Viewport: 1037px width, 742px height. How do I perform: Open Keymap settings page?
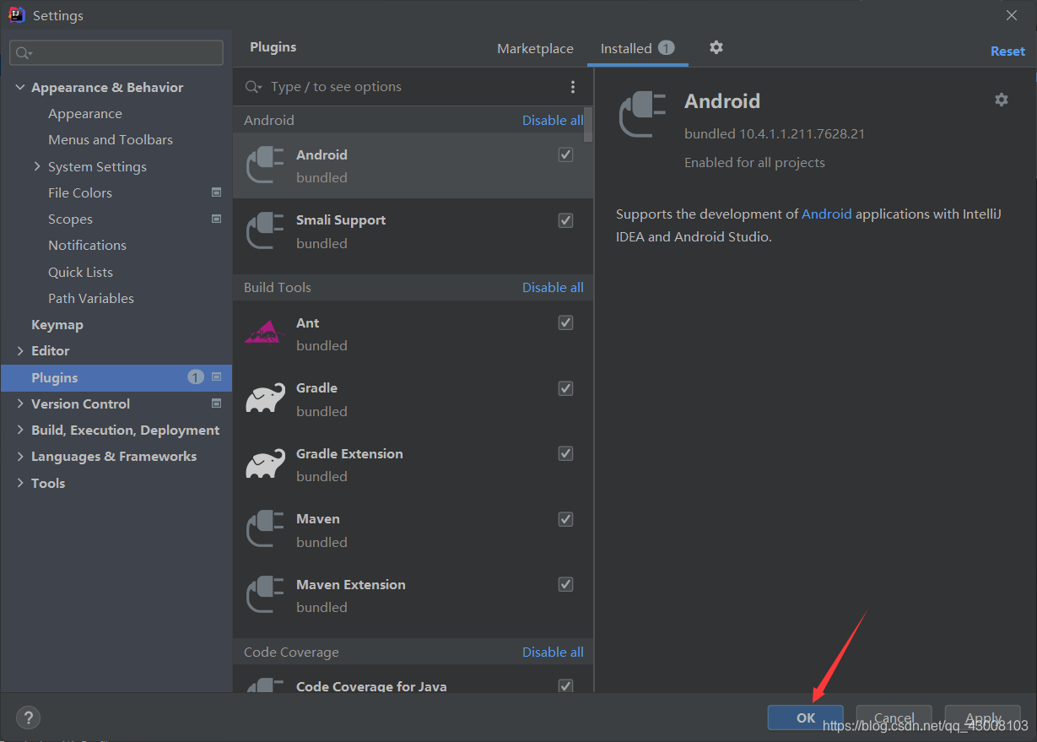point(57,324)
